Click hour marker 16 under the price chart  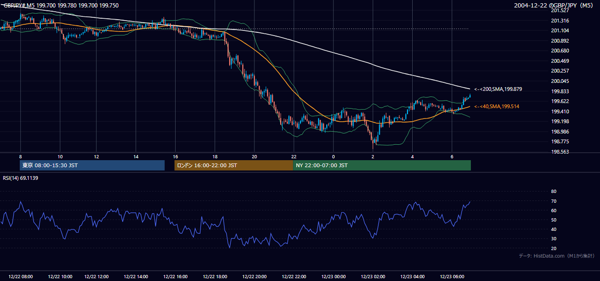(x=175, y=156)
